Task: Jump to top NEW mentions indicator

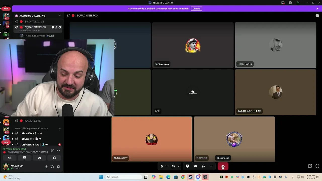Action: click(6, 9)
